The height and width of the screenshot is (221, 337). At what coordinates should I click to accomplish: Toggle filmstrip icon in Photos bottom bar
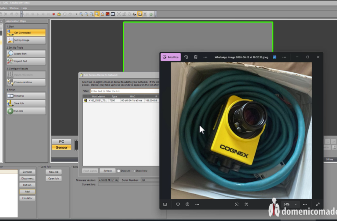(165, 204)
